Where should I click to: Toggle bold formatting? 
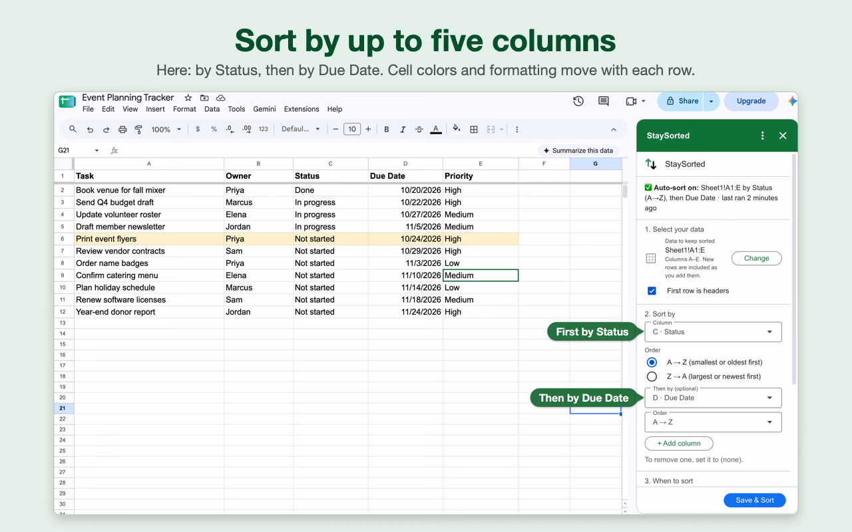387,129
